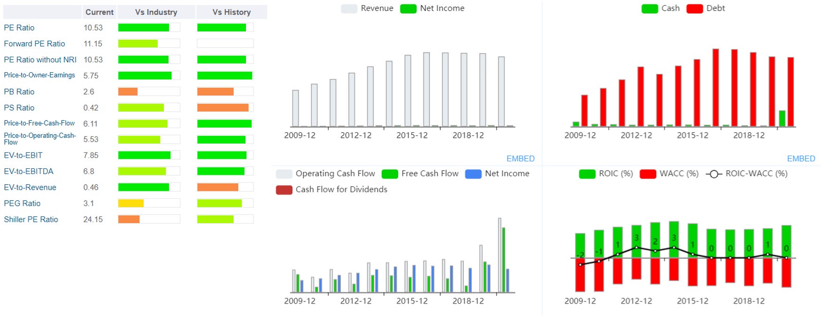
Task: Open the EV-to-EBIT link
Action: coord(23,155)
